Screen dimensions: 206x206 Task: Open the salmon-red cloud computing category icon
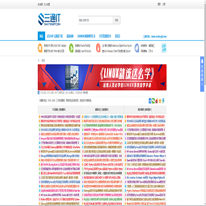[x=98, y=47]
